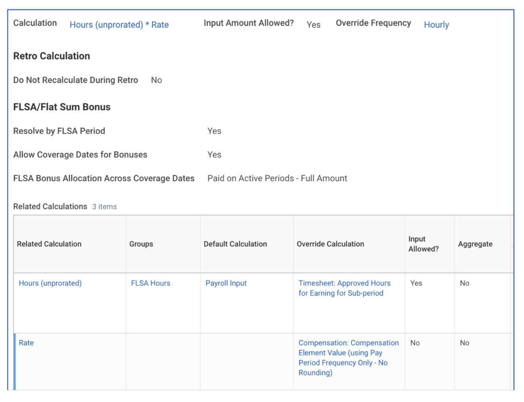Sort by Override Calculation column header
Viewport: 524px width, 402px height.
pos(331,244)
